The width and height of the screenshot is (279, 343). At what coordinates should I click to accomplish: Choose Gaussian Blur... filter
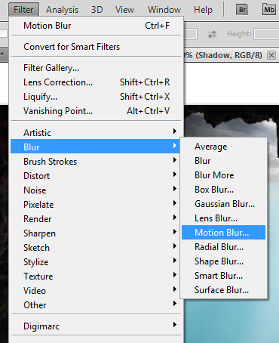coord(223,204)
